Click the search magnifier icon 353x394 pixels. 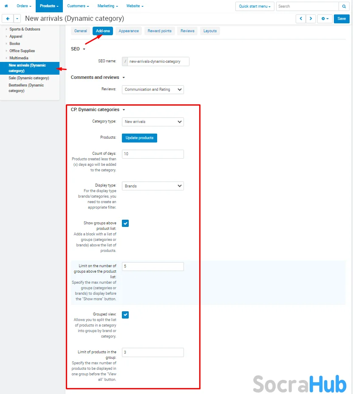[x=344, y=6]
